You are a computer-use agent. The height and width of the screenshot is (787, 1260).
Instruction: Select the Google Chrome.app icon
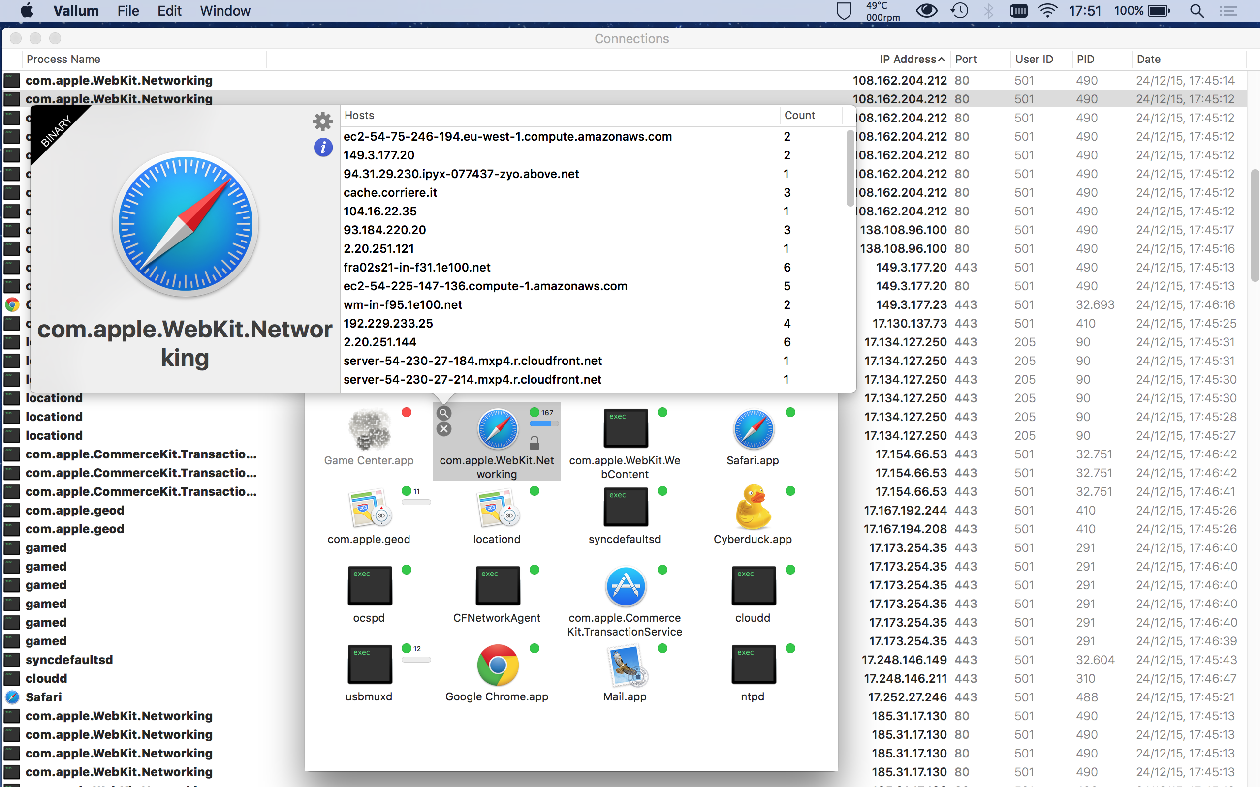click(x=498, y=665)
